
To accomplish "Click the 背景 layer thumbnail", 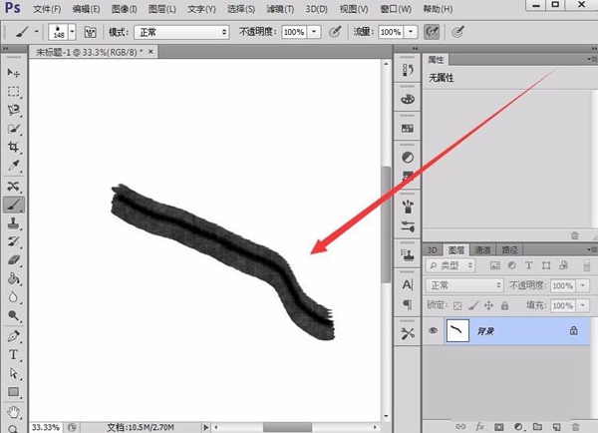I will 460,331.
